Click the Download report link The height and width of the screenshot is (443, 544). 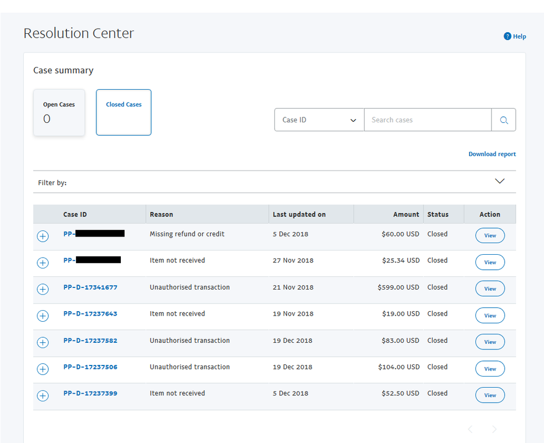pyautogui.click(x=492, y=154)
